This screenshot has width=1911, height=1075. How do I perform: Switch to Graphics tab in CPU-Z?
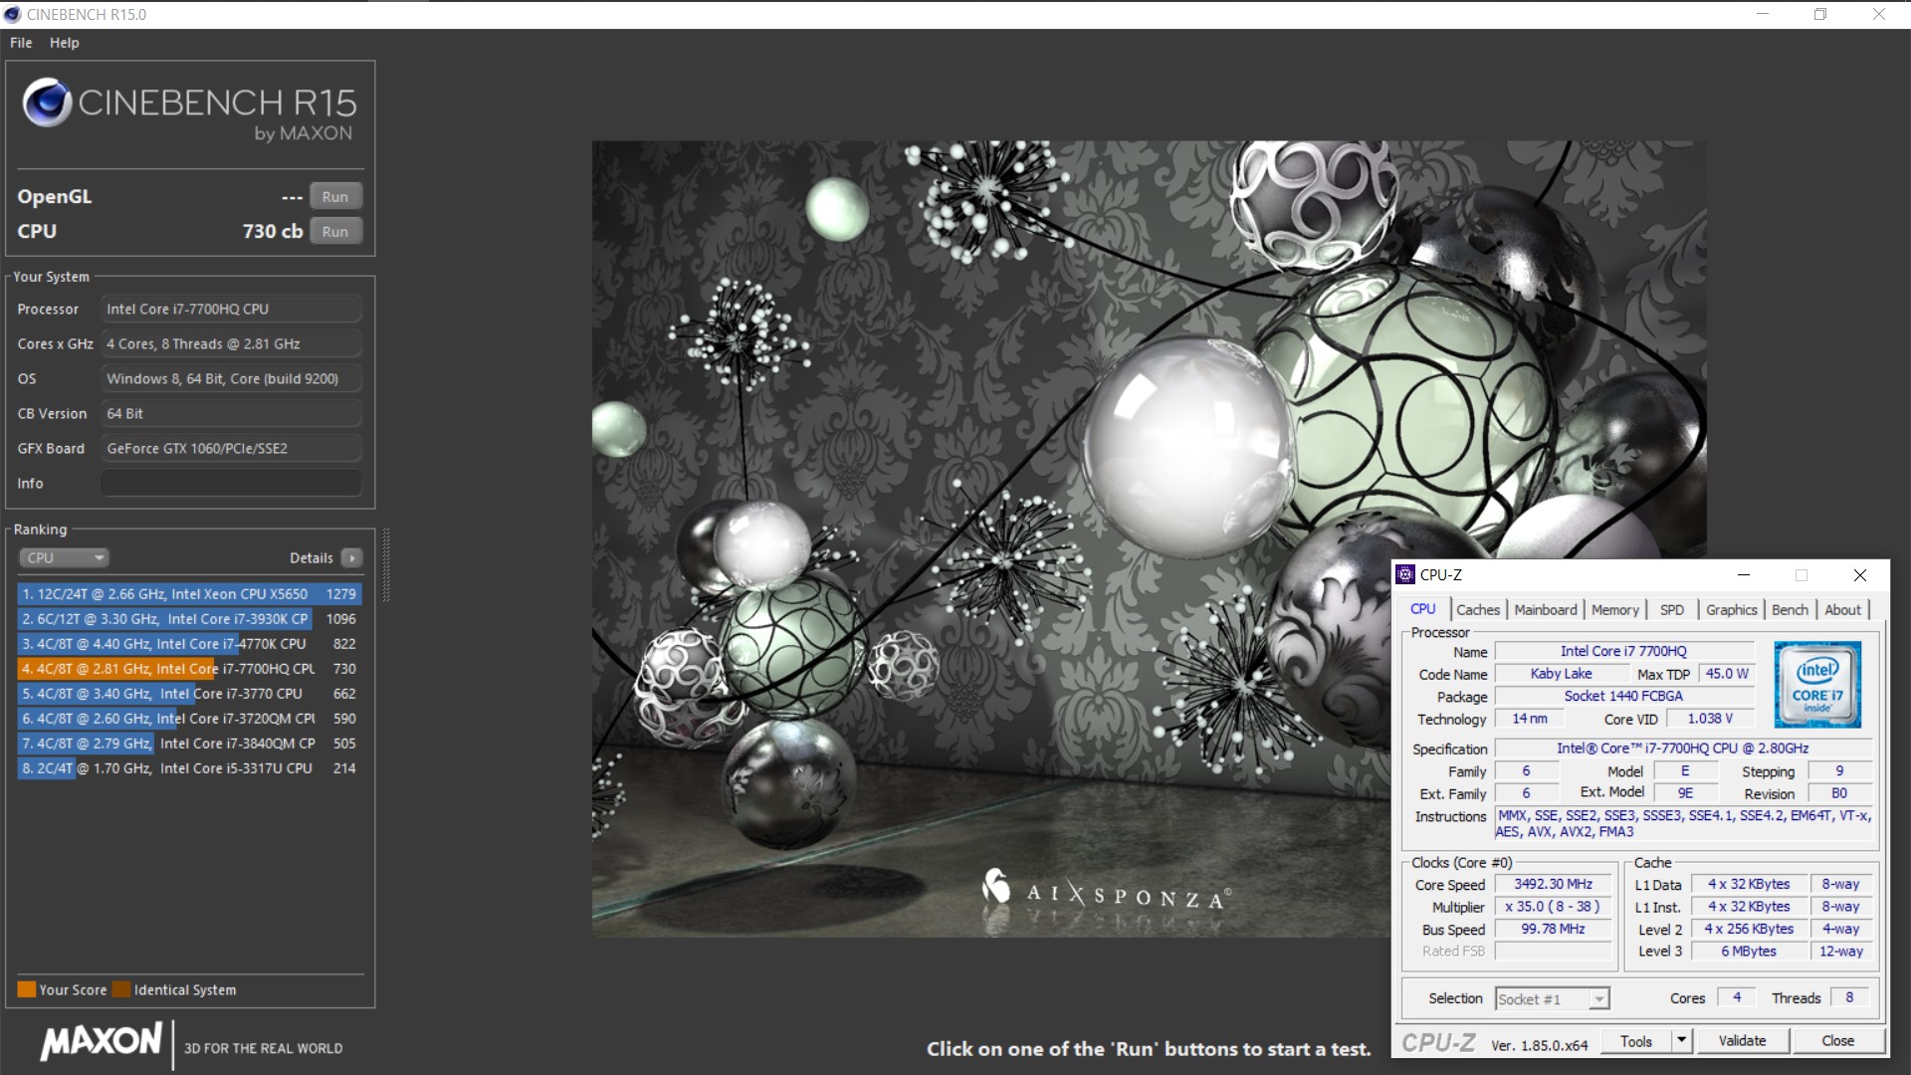1732,610
